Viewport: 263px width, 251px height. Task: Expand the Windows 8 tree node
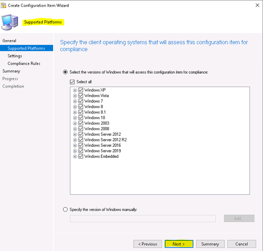coord(75,107)
